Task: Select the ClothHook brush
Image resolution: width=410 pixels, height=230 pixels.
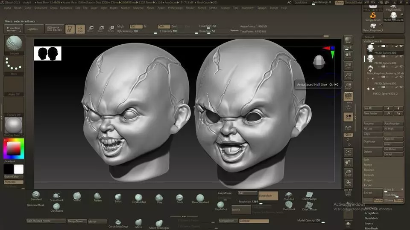Action: pyautogui.click(x=289, y=206)
